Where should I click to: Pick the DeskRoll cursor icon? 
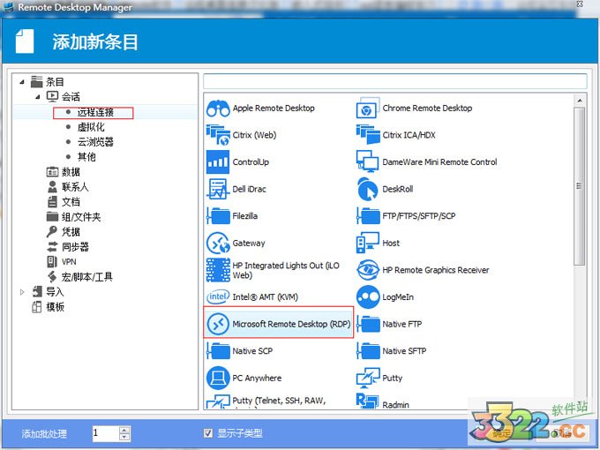coord(368,189)
